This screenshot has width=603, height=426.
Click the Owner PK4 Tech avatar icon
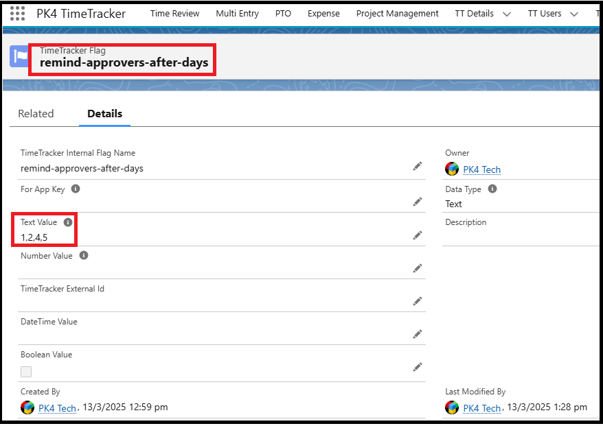452,169
